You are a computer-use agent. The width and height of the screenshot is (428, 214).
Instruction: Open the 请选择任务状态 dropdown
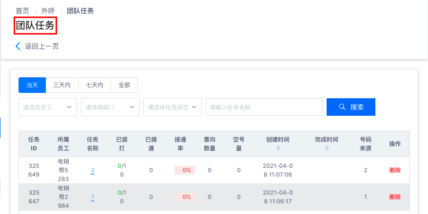(173, 107)
